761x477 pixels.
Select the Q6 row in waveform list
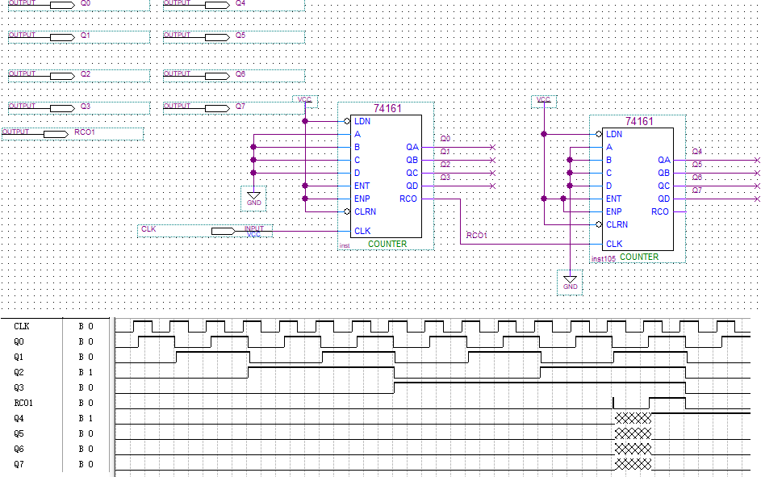click(56, 449)
